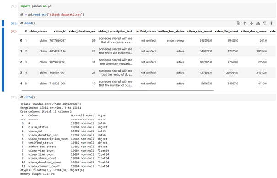Duplicate the df.head() cell with copy icon
The width and height of the screenshot is (277, 178).
tap(238, 23)
